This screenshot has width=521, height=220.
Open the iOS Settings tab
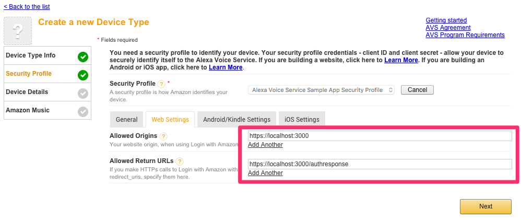coord(302,120)
